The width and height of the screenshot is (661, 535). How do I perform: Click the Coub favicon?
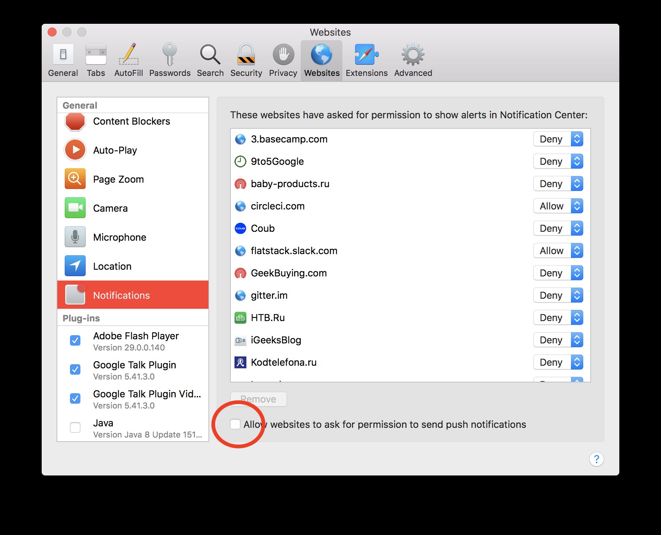tap(240, 228)
